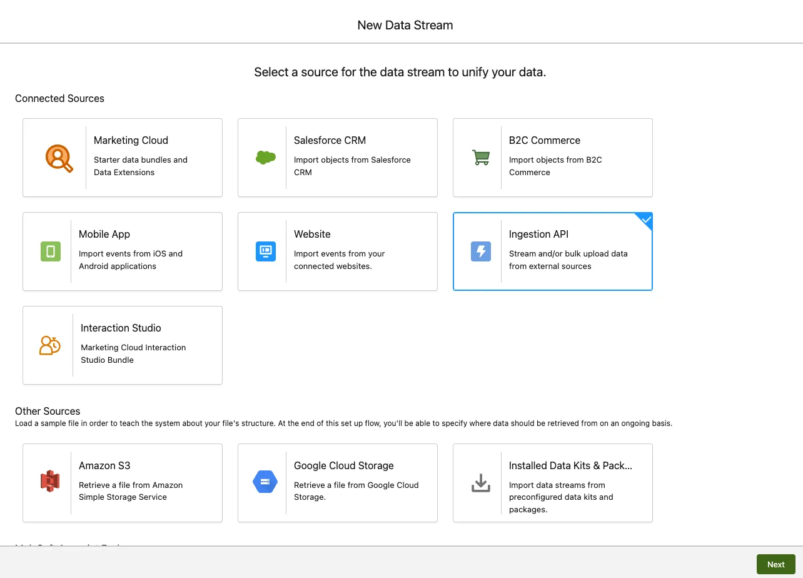Click the Installed Data Kits download icon

pos(480,483)
